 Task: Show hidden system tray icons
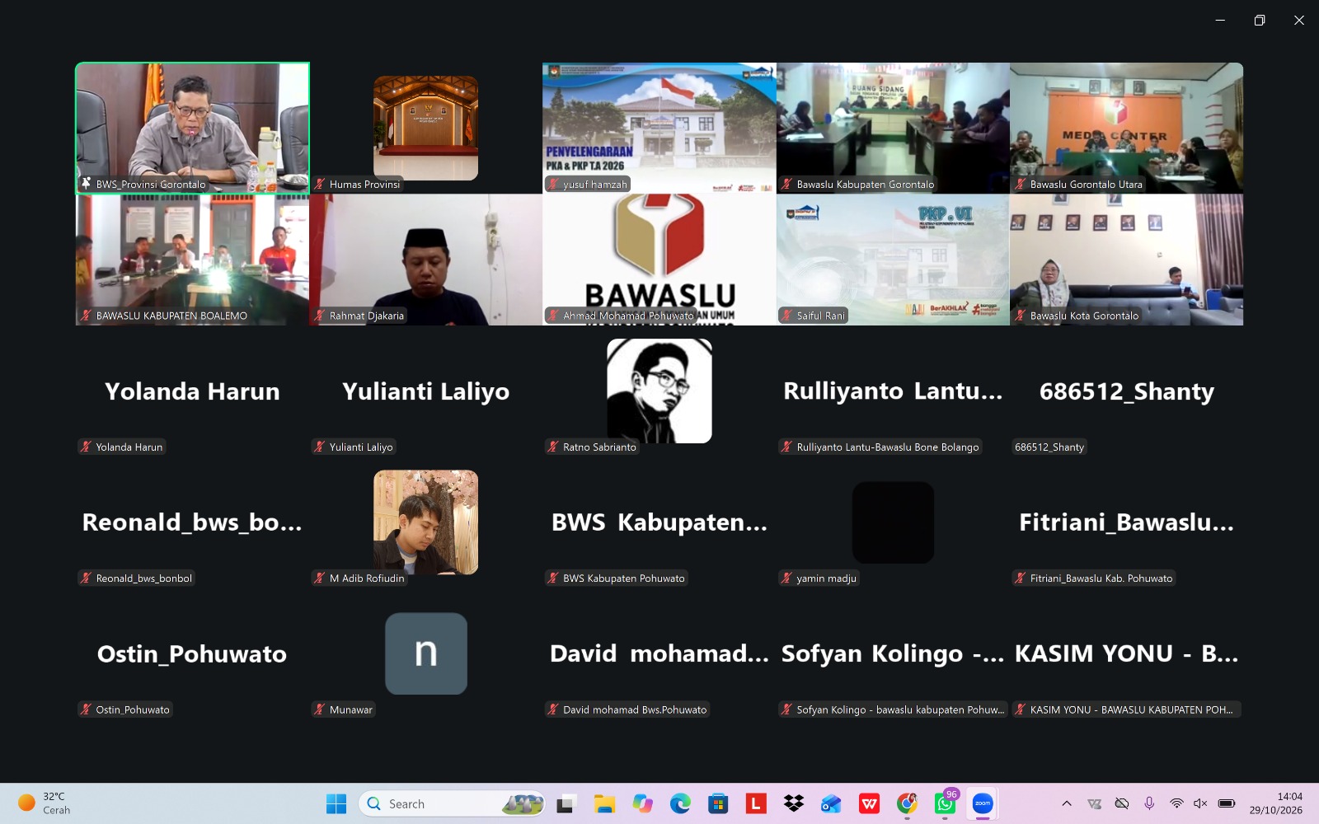click(1067, 803)
